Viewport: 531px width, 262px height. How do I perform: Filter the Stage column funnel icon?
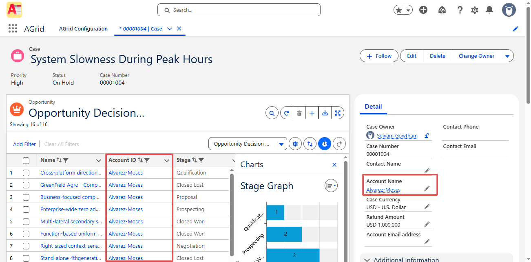pos(201,160)
